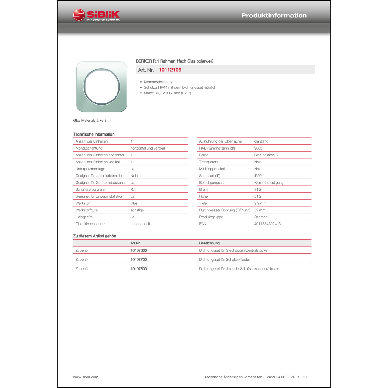The height and width of the screenshot is (388, 388).
Task: Click the caption Glas Materialstärke 3 mm
Action: click(x=93, y=120)
